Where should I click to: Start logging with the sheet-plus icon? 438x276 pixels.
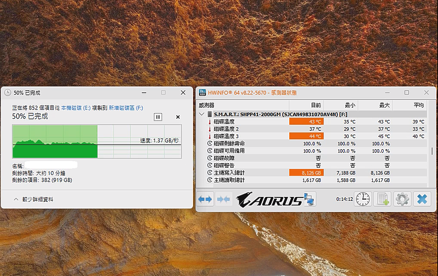pyautogui.click(x=382, y=199)
